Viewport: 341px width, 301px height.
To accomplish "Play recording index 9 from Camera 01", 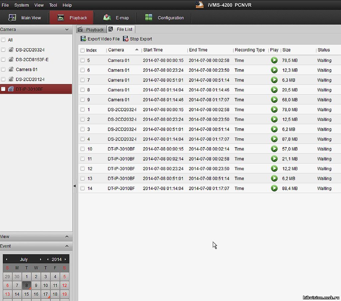I will pos(274,99).
